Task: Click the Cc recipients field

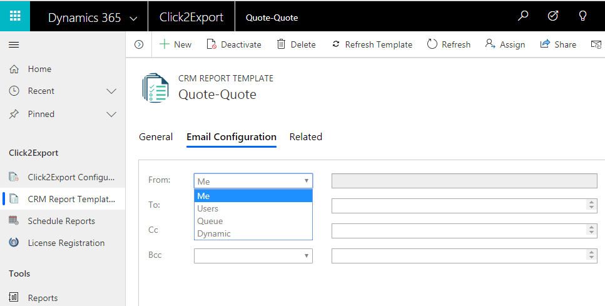Action: point(464,231)
